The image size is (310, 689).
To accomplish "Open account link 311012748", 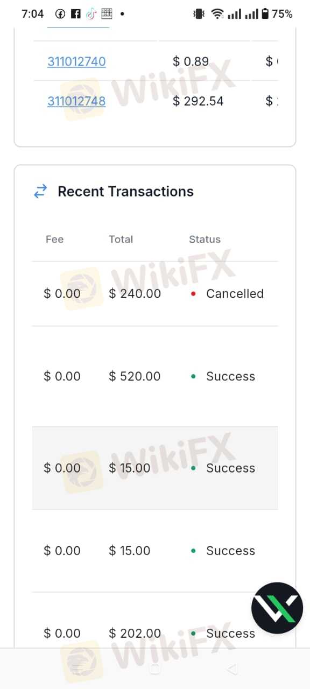I will [76, 101].
